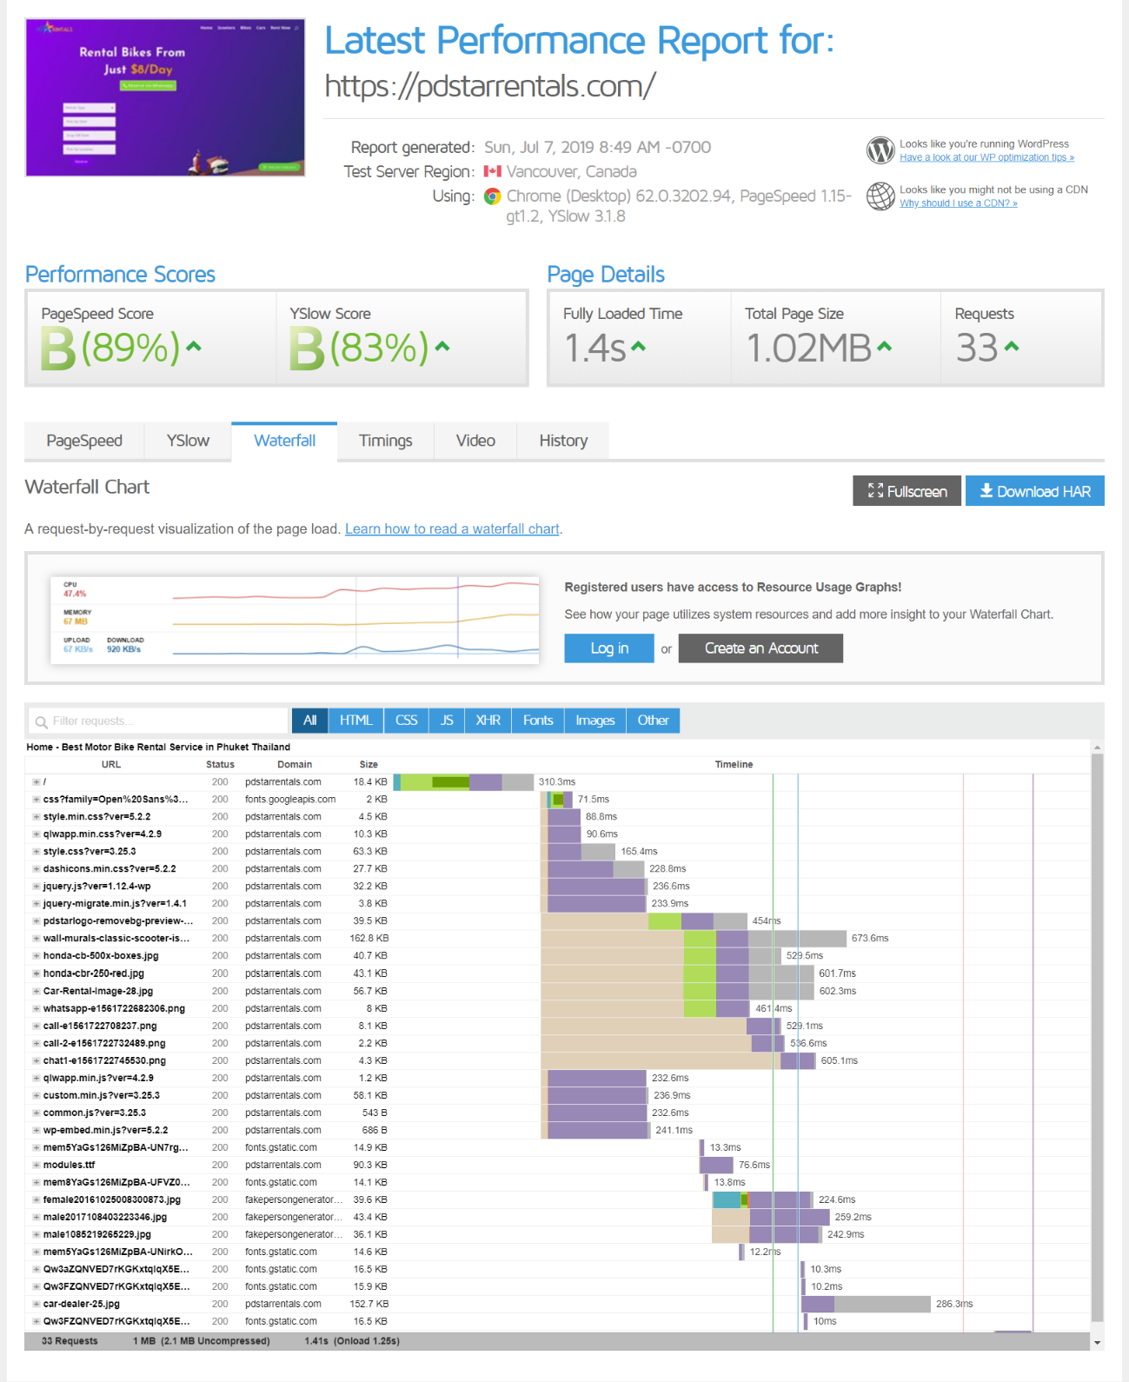Click the PageSpeed score up-arrow indicator
This screenshot has width=1129, height=1382.
tap(194, 346)
